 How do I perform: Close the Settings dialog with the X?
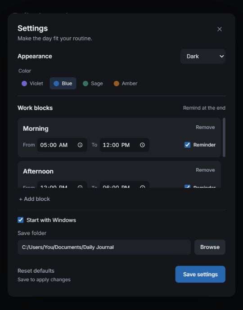(x=220, y=29)
